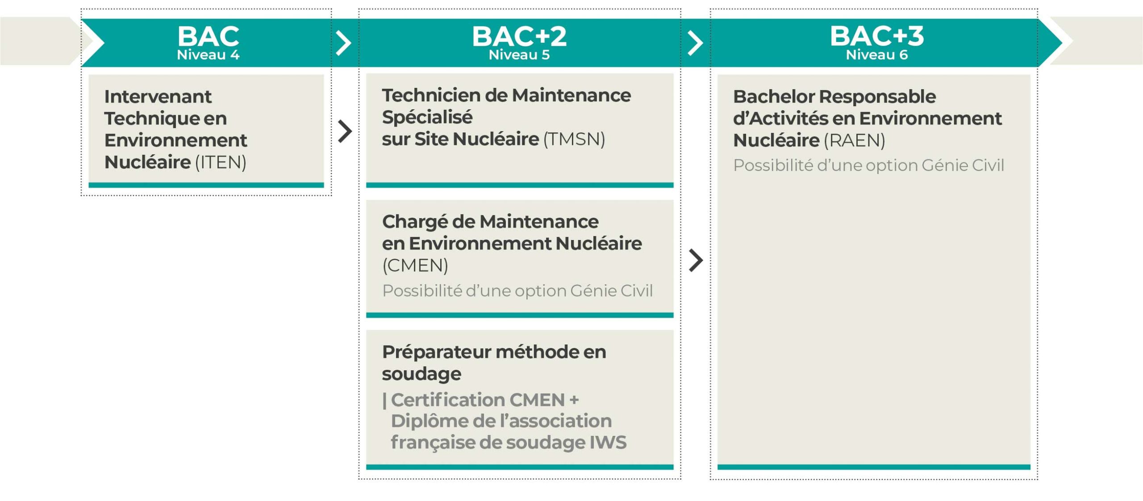Click the Génie Civil option text under CMEN

coord(517,291)
